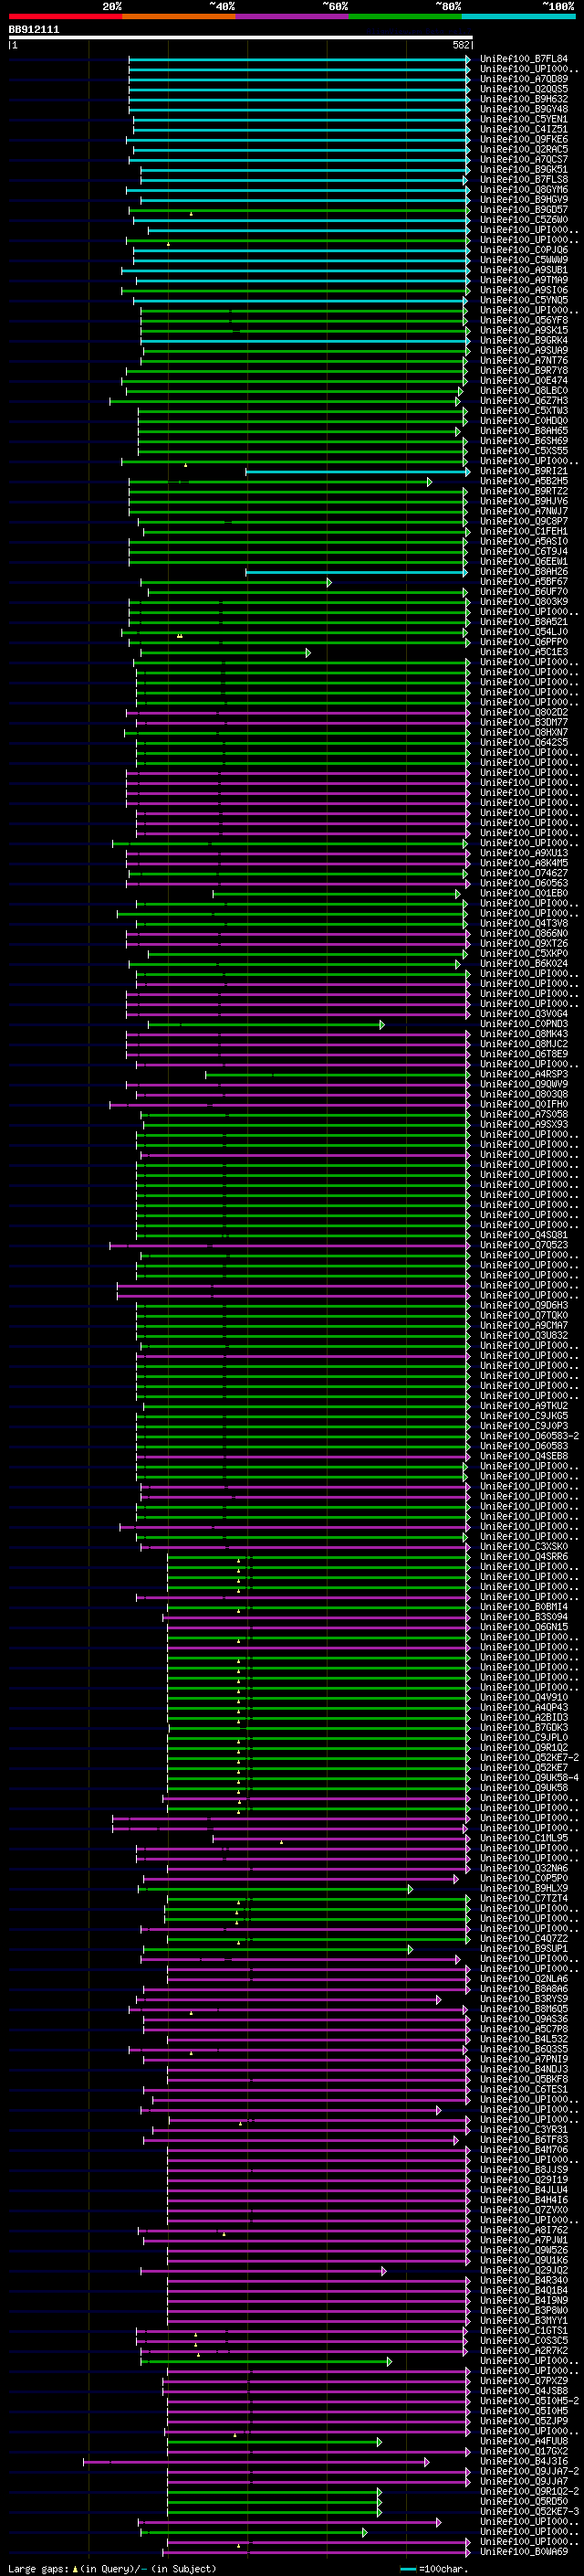Select hit label UniRef100_C5YNQ5
This screenshot has width=584, height=2576.
(523, 300)
